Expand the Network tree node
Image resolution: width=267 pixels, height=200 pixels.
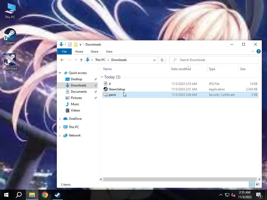pyautogui.click(x=60, y=135)
